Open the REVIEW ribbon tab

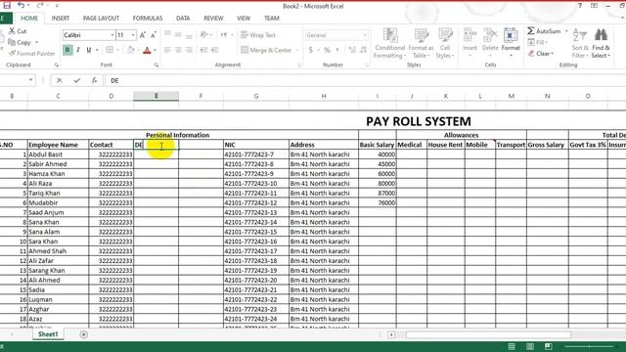pos(213,19)
